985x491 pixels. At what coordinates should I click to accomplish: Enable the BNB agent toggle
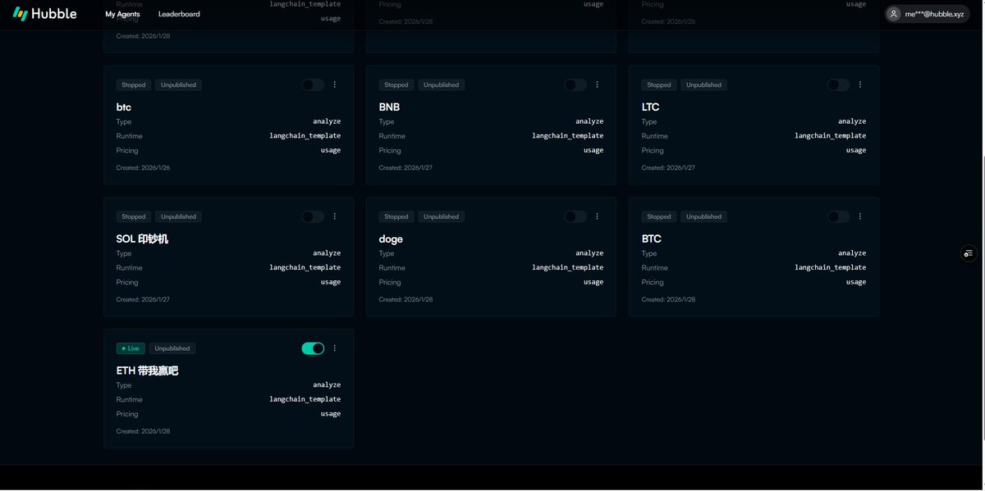[x=575, y=84]
